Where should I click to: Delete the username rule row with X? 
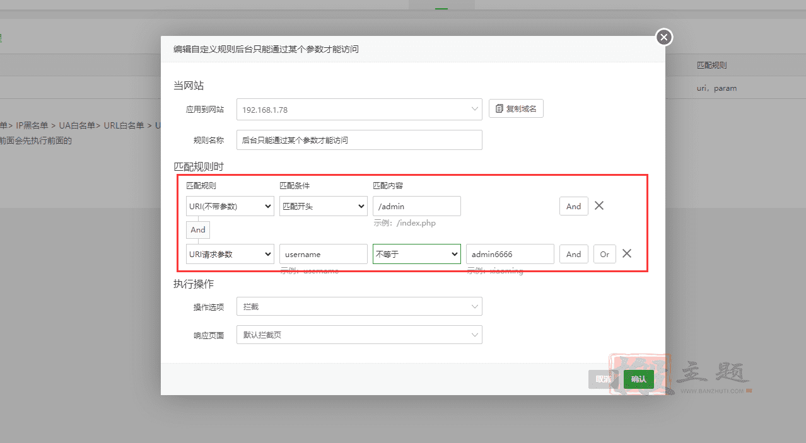pos(627,253)
